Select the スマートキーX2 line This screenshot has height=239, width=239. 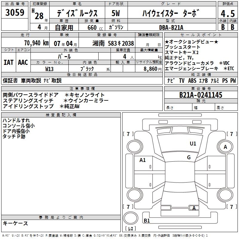182,53
